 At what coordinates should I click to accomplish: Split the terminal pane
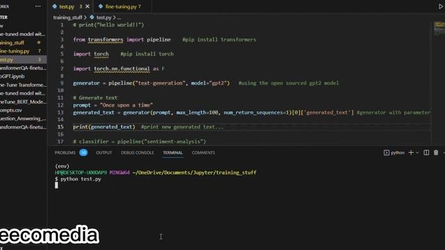(x=426, y=153)
